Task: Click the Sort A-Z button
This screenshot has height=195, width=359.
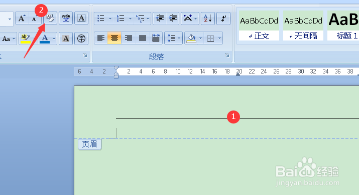Action: (x=208, y=18)
